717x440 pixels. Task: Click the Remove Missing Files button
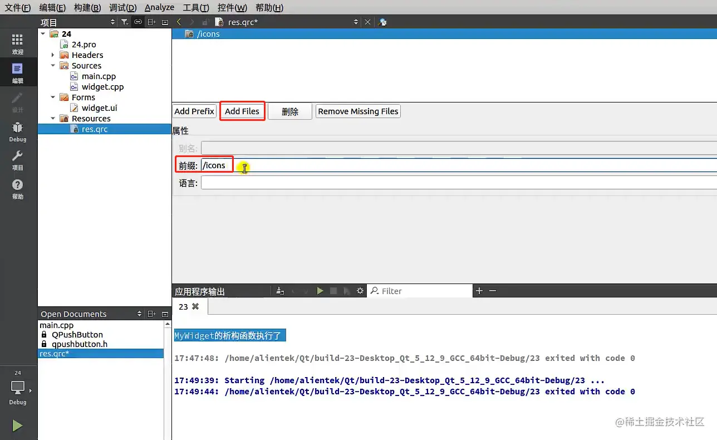(358, 111)
